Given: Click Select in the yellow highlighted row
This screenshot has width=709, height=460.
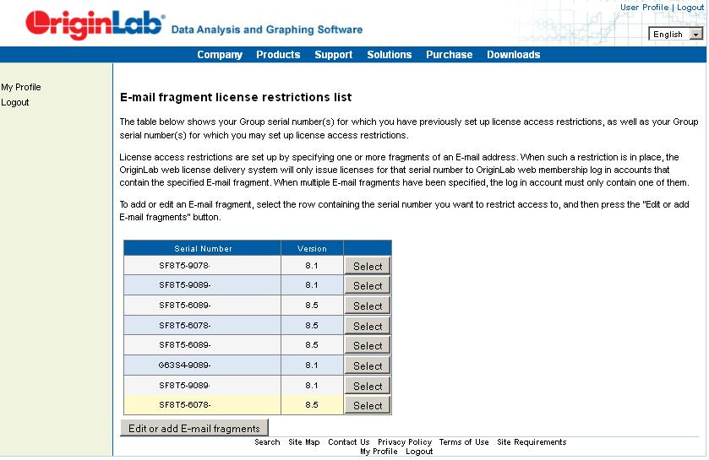Looking at the screenshot, I should (x=368, y=405).
